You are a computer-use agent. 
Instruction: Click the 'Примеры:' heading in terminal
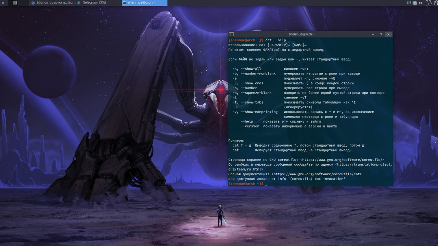(236, 140)
